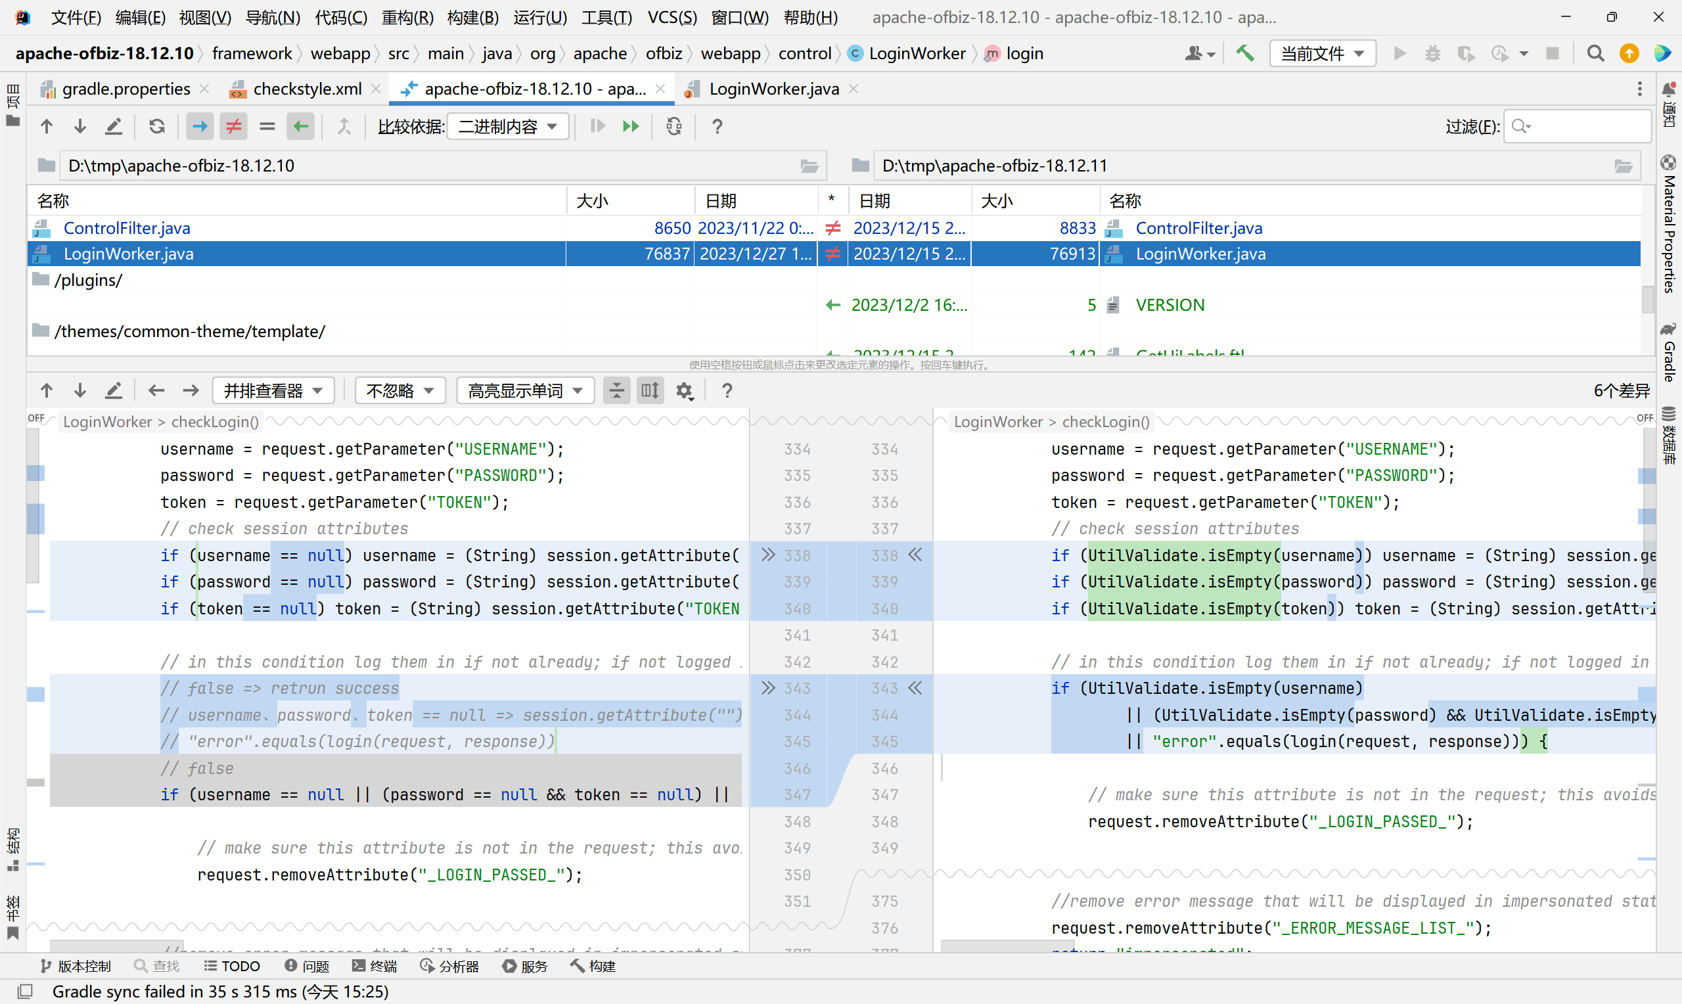This screenshot has width=1682, height=1004.
Task: Click the folder diff help question mark
Action: [717, 127]
